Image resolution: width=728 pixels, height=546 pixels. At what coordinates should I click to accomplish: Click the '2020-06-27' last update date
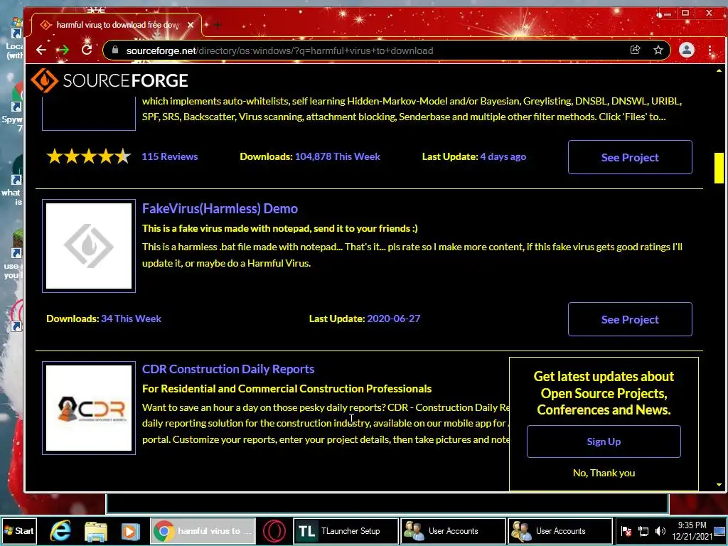pyautogui.click(x=394, y=318)
